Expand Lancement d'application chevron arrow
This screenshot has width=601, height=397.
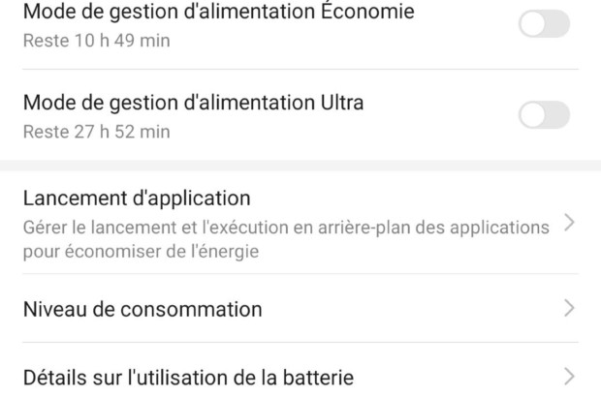coord(569,224)
